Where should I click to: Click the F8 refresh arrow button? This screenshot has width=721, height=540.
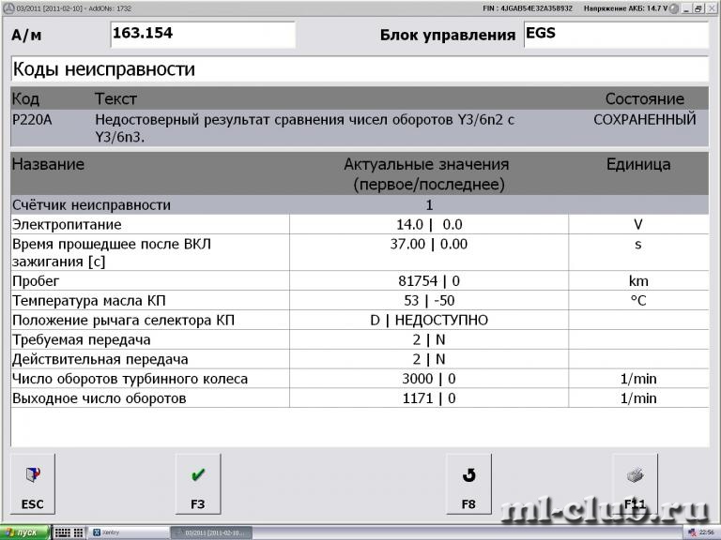pos(468,484)
